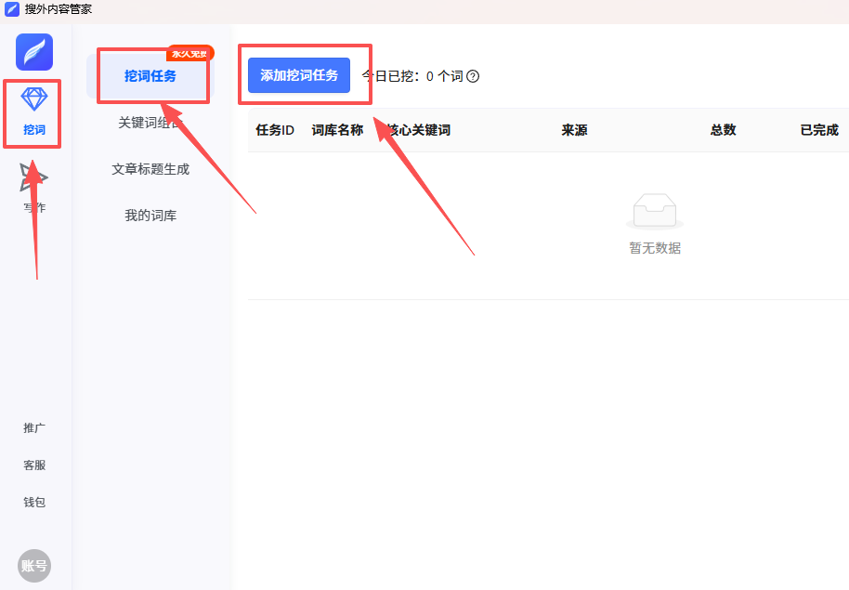
Task: Open the 关键词组合 menu item
Action: tap(150, 123)
